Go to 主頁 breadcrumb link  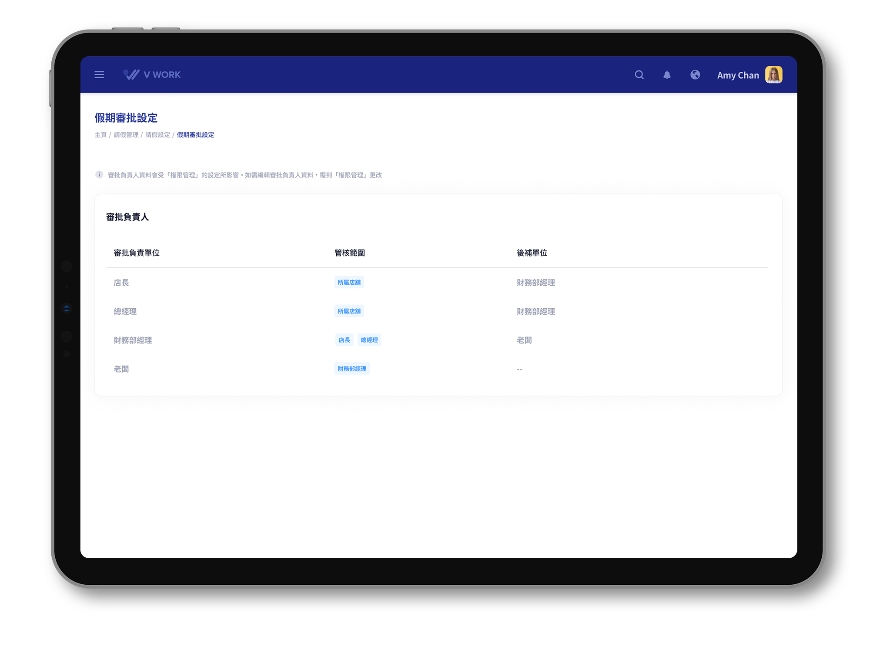(x=100, y=135)
